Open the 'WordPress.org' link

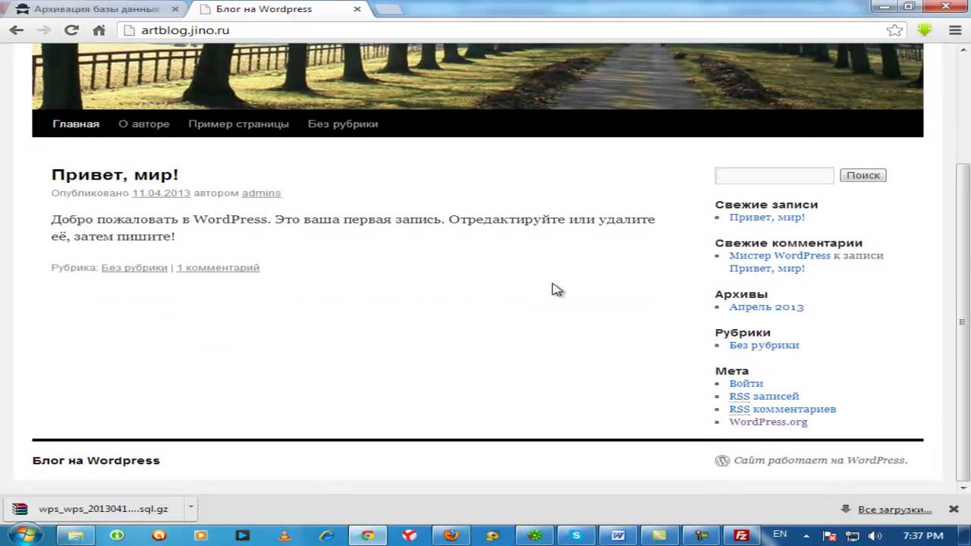point(768,422)
